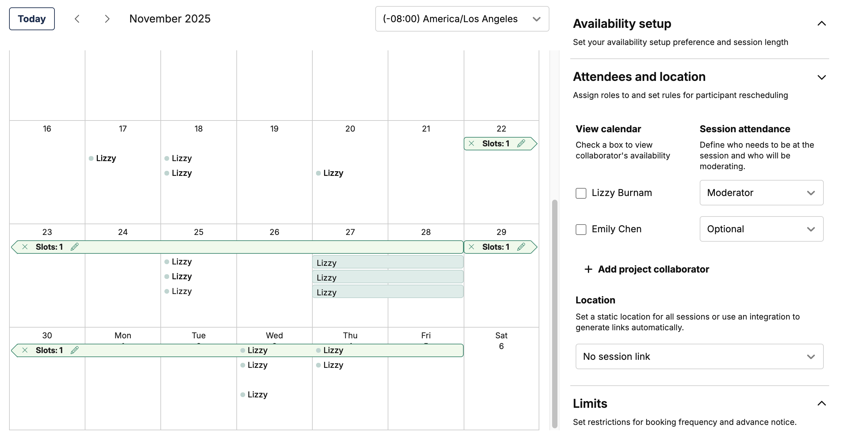Click Add project collaborator
Image resolution: width=848 pixels, height=437 pixels.
coord(647,269)
